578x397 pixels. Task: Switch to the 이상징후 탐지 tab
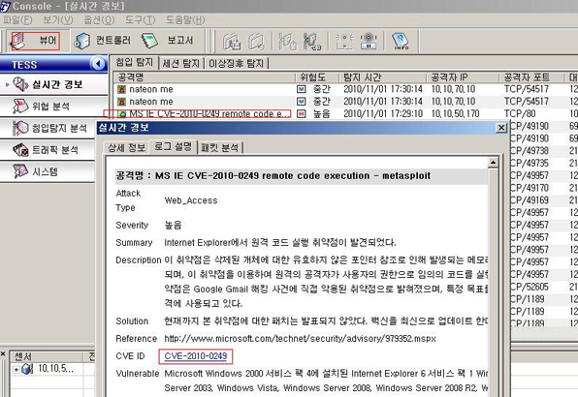237,64
